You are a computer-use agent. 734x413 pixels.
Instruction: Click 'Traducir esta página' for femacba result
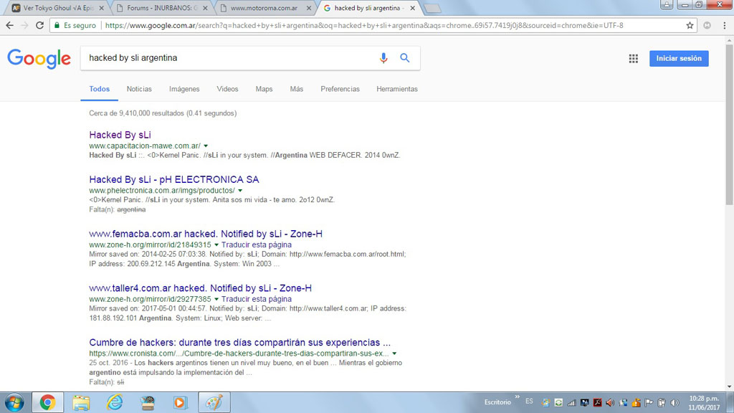click(257, 245)
